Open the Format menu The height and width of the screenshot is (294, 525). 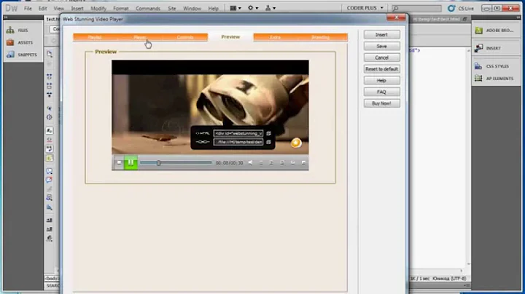[x=120, y=8]
